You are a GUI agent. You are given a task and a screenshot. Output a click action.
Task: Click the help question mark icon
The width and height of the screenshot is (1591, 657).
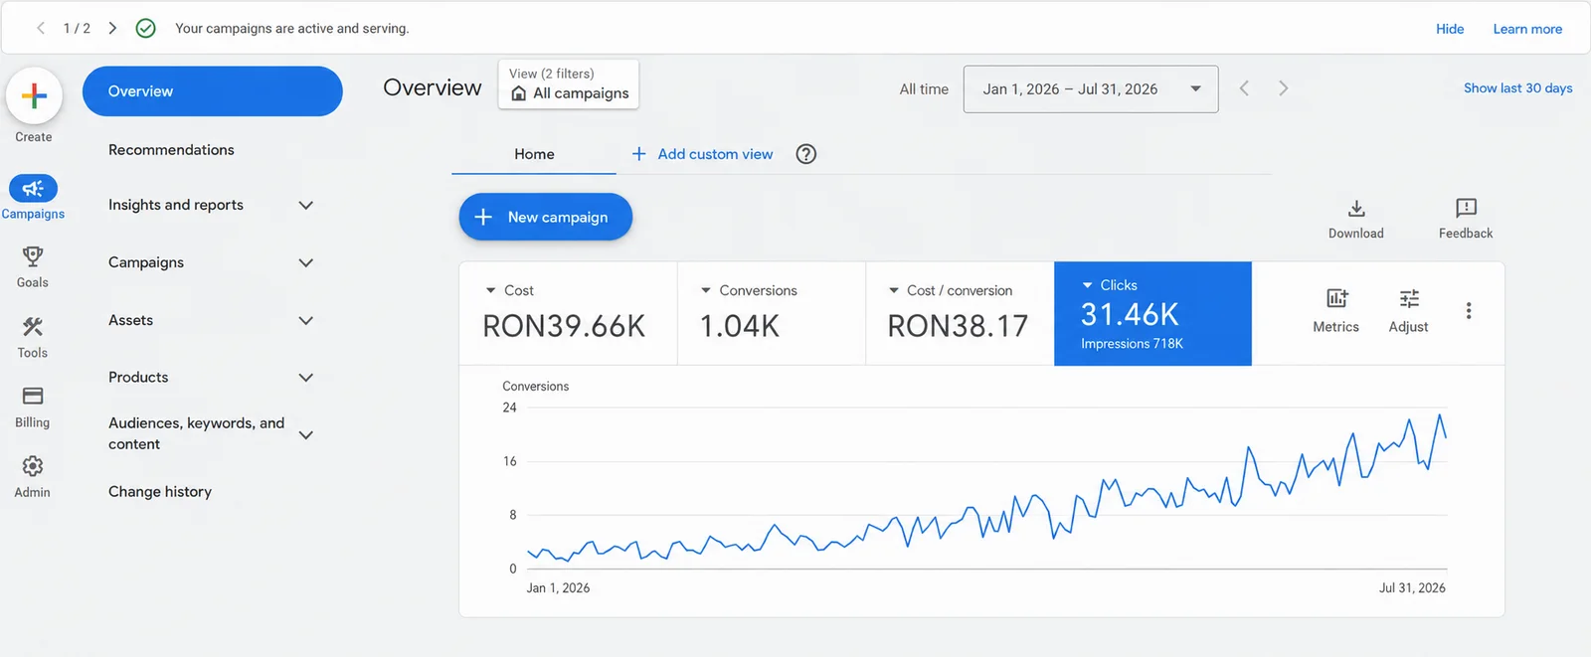806,154
